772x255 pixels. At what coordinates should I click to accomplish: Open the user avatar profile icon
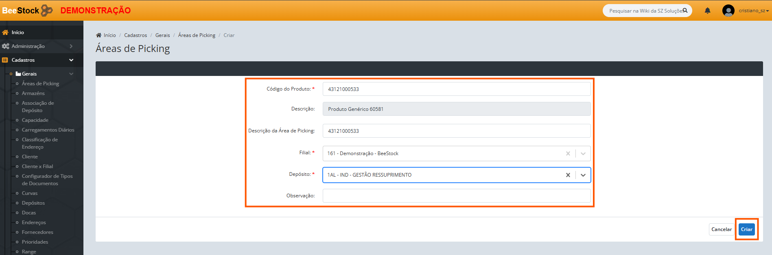click(x=728, y=11)
